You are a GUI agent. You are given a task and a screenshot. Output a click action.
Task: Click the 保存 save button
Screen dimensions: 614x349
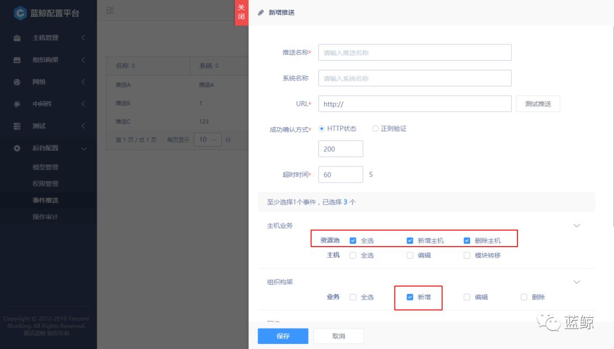(283, 336)
